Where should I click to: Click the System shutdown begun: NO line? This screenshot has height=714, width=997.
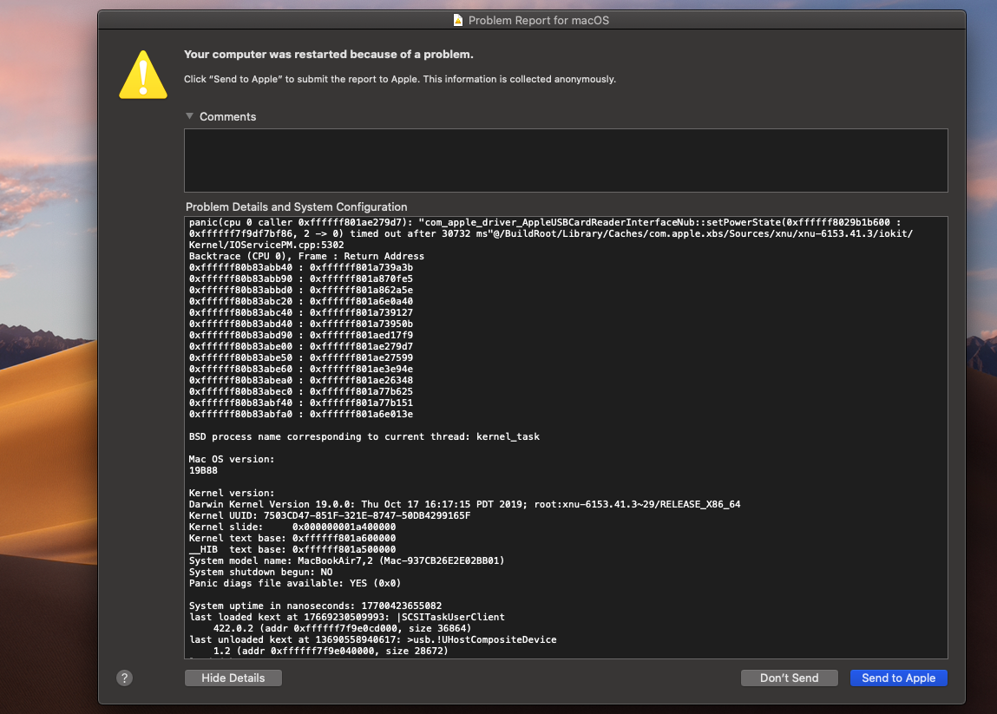tap(260, 573)
